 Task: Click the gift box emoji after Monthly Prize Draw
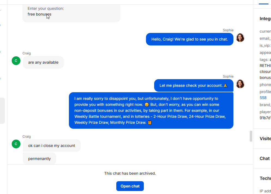coord(150,122)
